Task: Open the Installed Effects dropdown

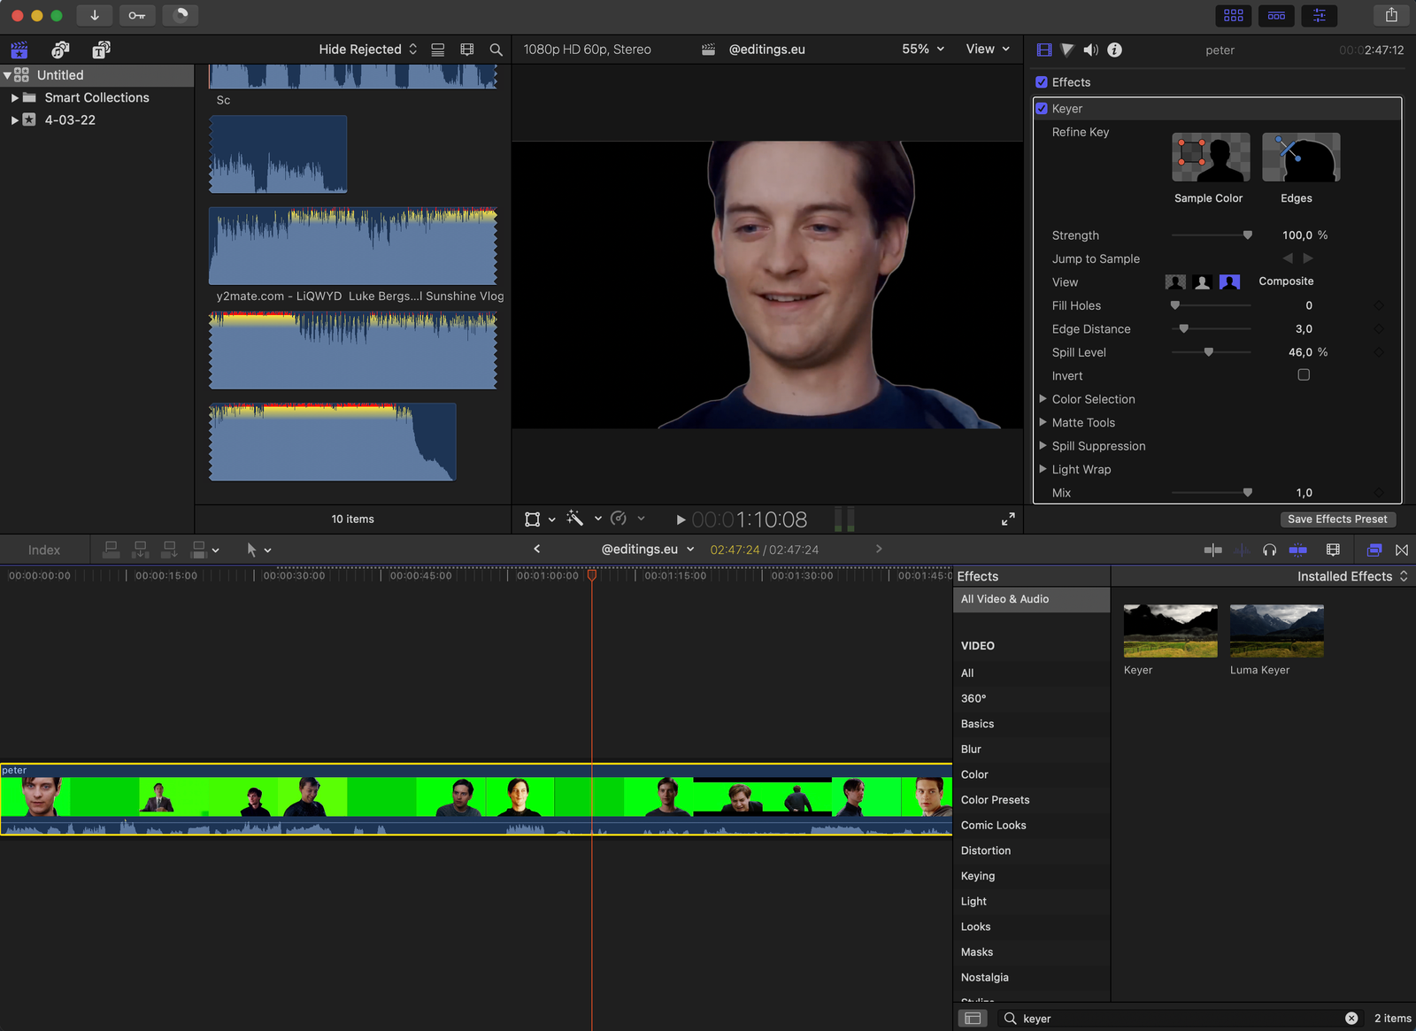Action: pyautogui.click(x=1352, y=576)
